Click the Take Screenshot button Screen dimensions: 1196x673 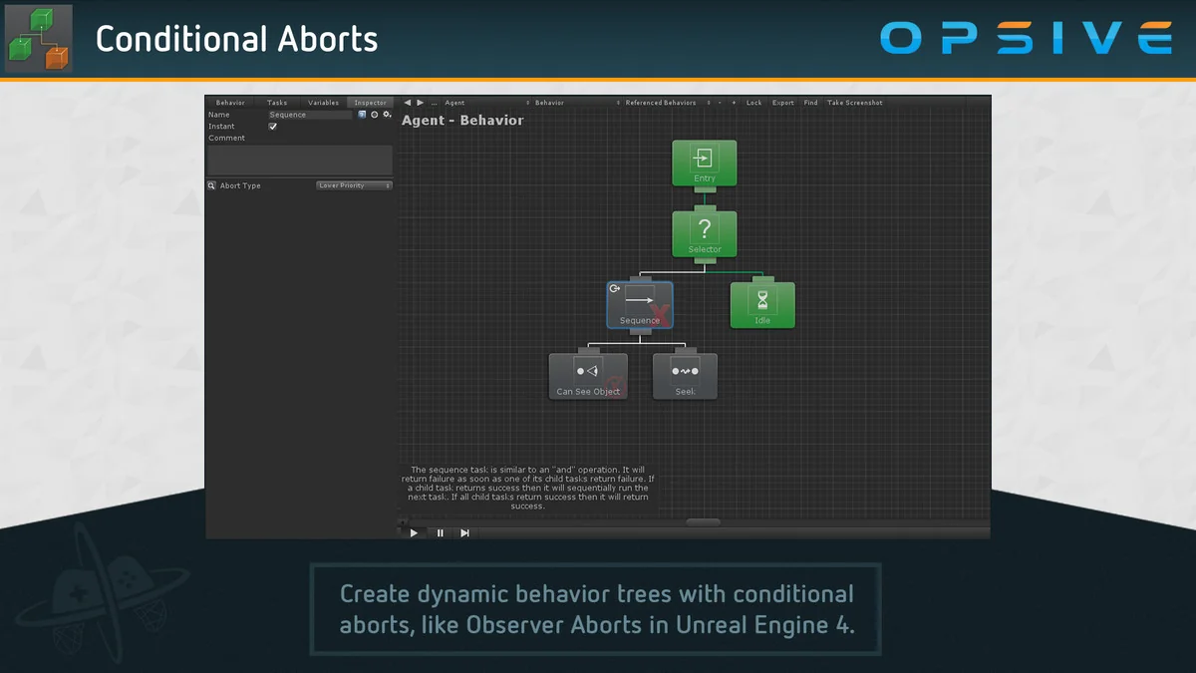[854, 103]
